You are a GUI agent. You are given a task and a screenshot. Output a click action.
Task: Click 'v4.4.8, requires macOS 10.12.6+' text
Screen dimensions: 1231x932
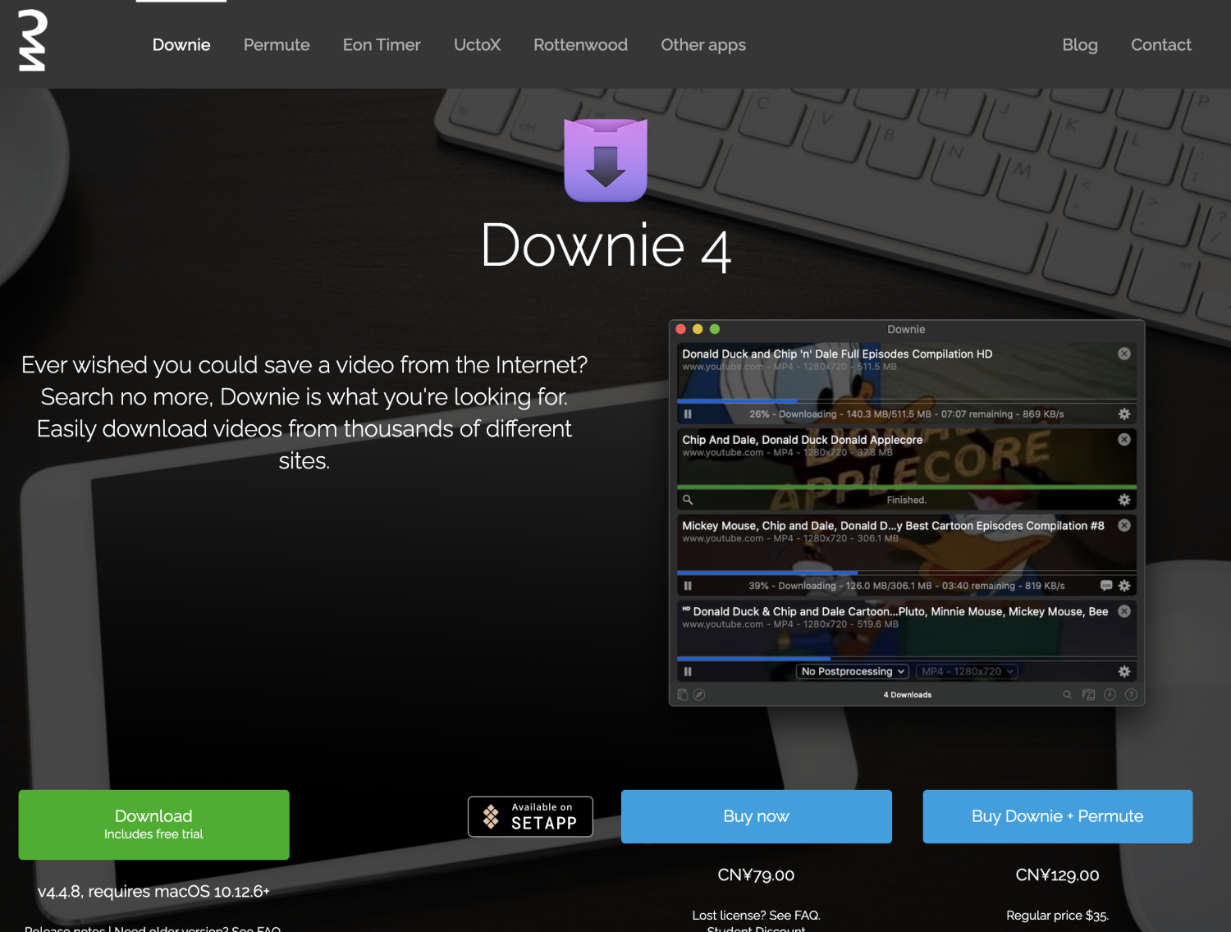(x=153, y=891)
